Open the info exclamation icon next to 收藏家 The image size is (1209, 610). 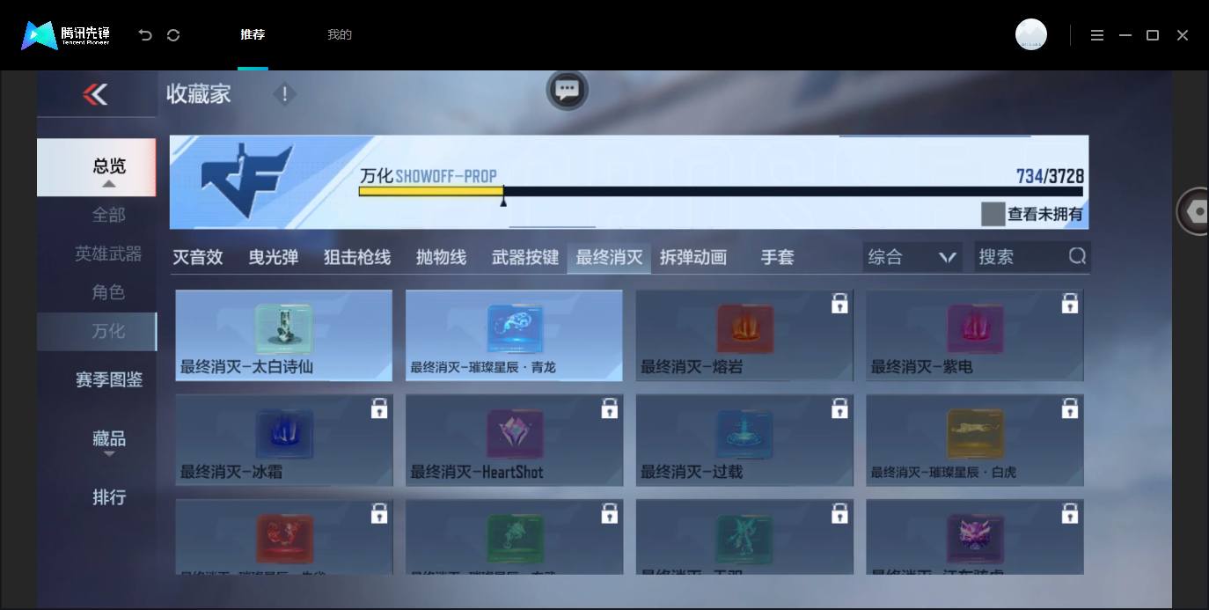pos(284,94)
